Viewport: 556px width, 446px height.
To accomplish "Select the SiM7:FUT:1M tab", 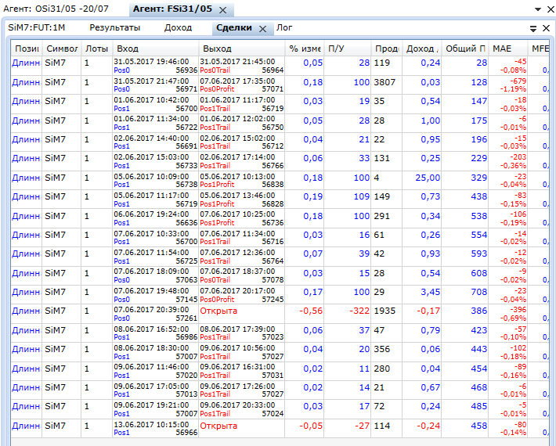I will click(x=37, y=27).
